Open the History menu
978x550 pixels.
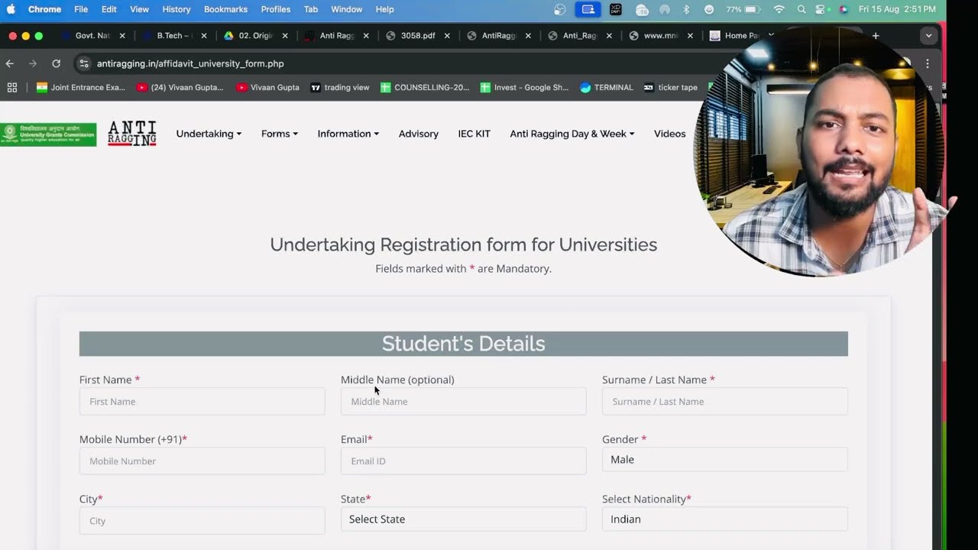[176, 9]
